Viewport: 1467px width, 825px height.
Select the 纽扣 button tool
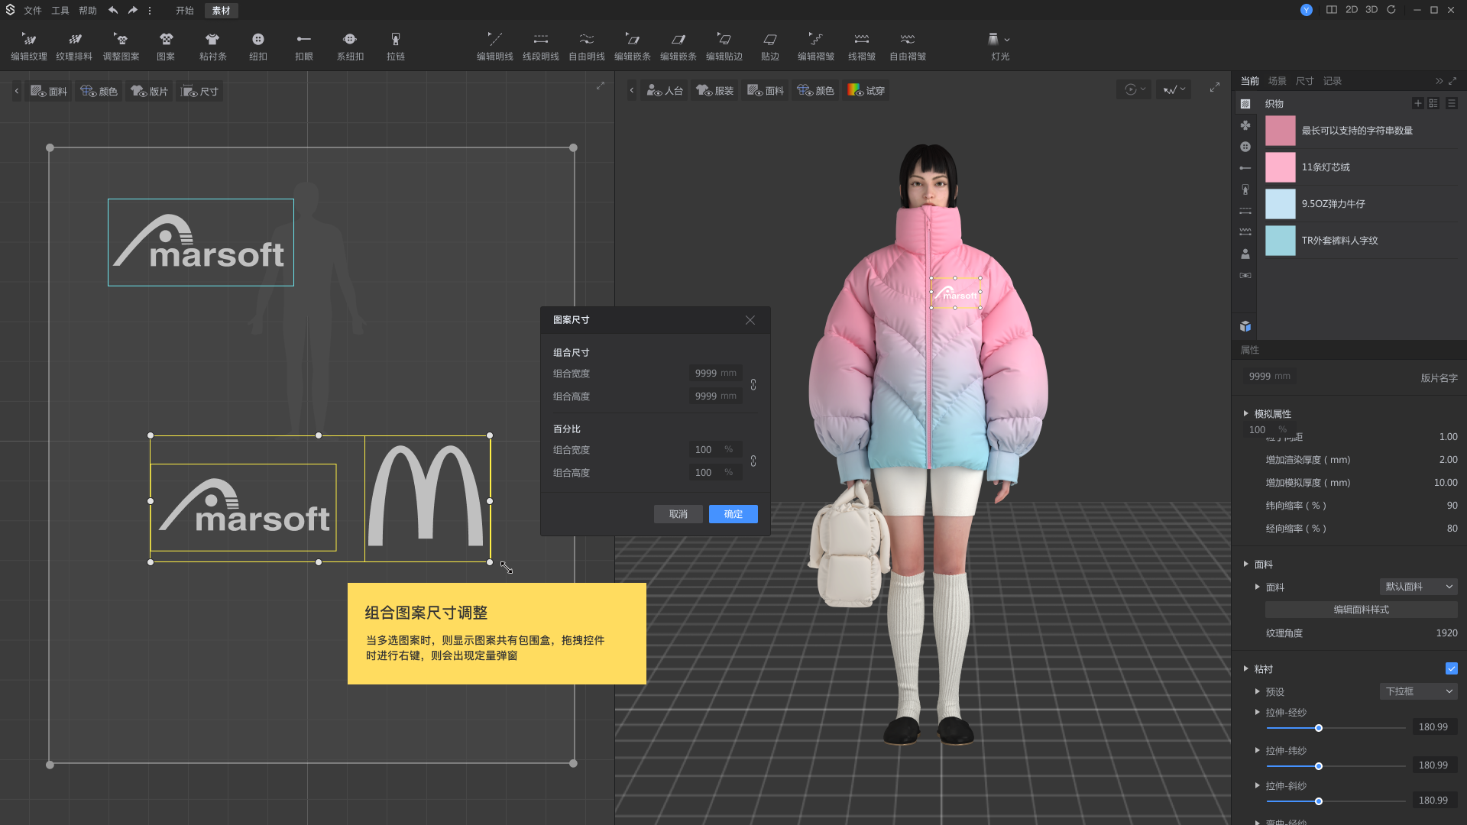click(258, 40)
